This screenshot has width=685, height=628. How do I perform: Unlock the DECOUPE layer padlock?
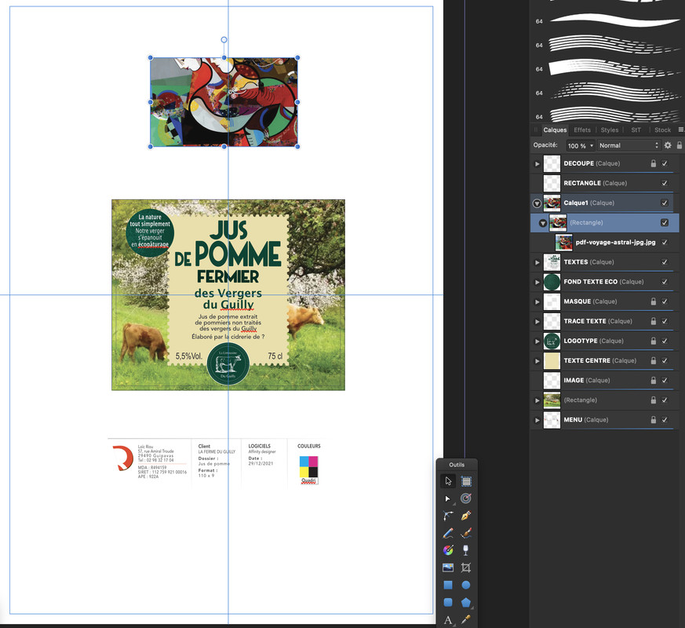[653, 163]
